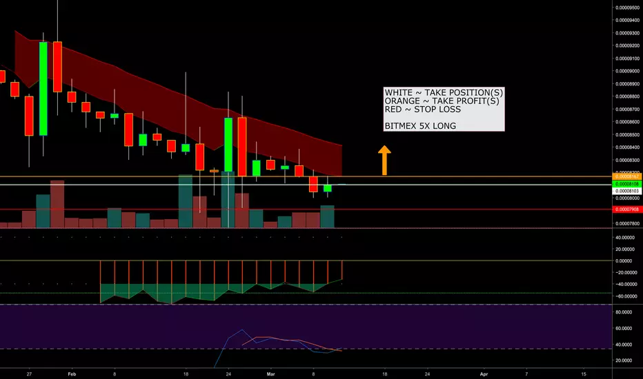Image resolution: width=643 pixels, height=379 pixels.
Task: Click the 7 date label on time axis
Action: (526, 373)
